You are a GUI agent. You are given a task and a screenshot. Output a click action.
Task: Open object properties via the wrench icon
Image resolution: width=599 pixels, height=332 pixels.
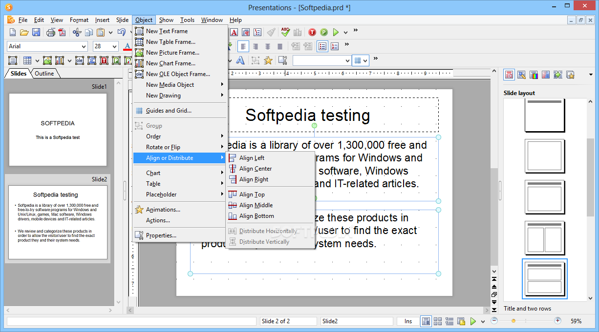(282, 60)
